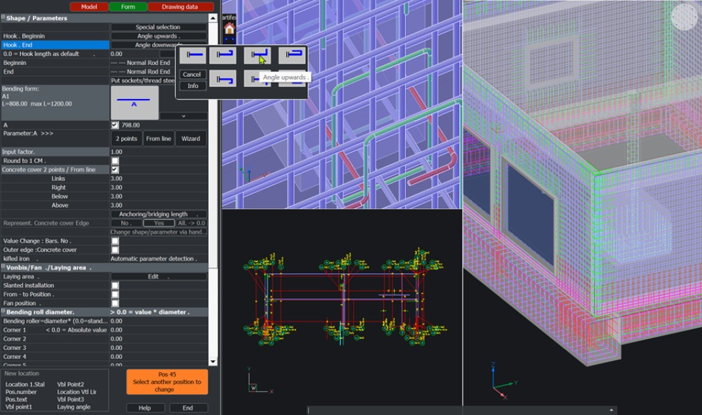Click the command line input at bottom
The height and width of the screenshot is (415, 702).
click(x=457, y=409)
